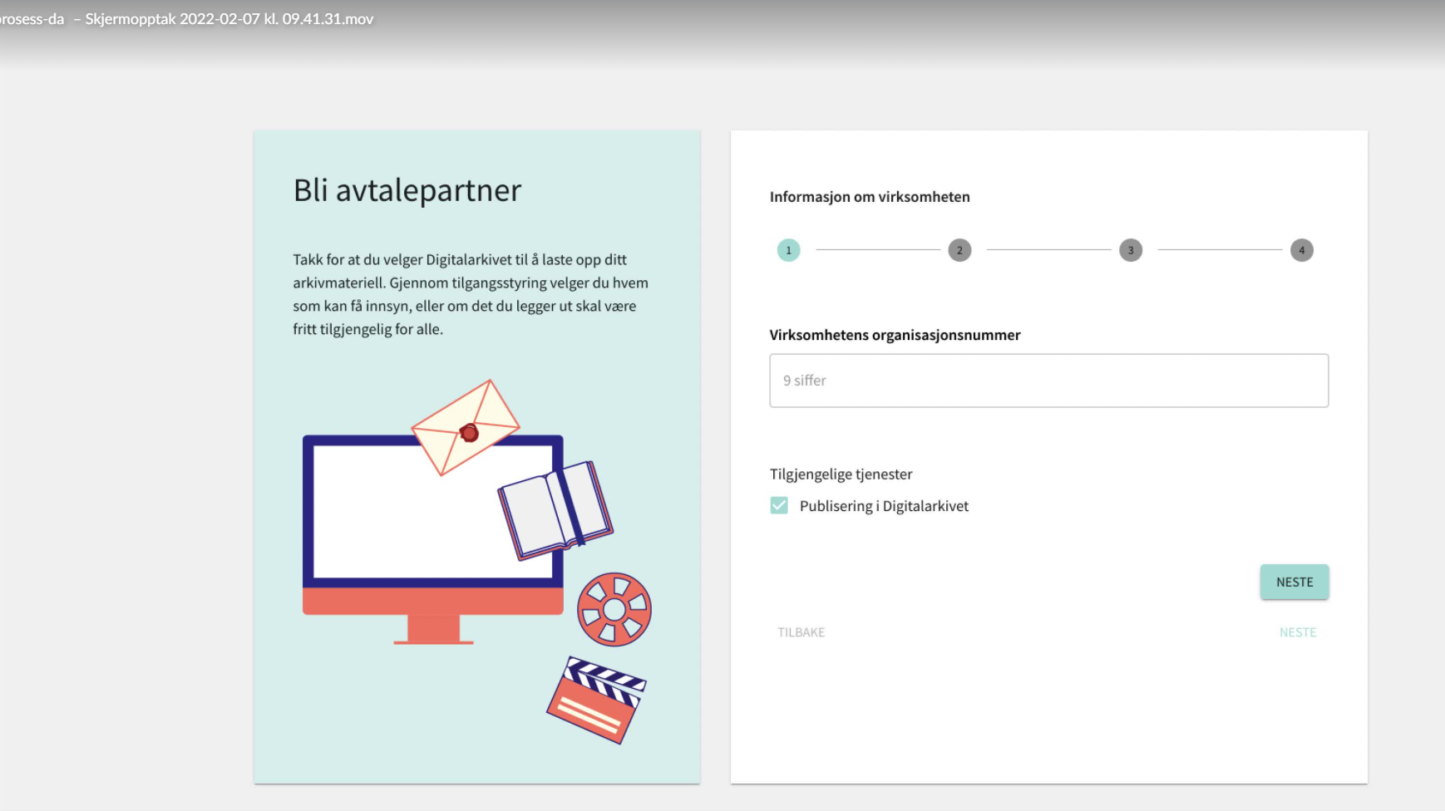Screen dimensions: 1445x811
Task: Select step 2 in the stepper
Action: 959,250
